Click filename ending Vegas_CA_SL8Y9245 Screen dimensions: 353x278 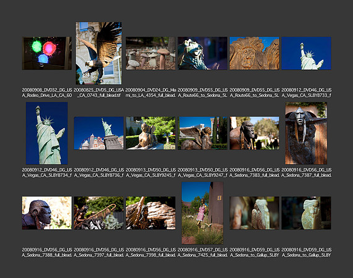click(150, 172)
